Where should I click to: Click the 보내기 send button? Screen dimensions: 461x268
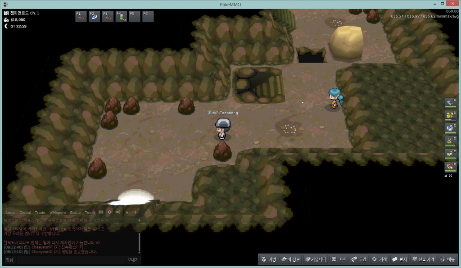point(133,260)
